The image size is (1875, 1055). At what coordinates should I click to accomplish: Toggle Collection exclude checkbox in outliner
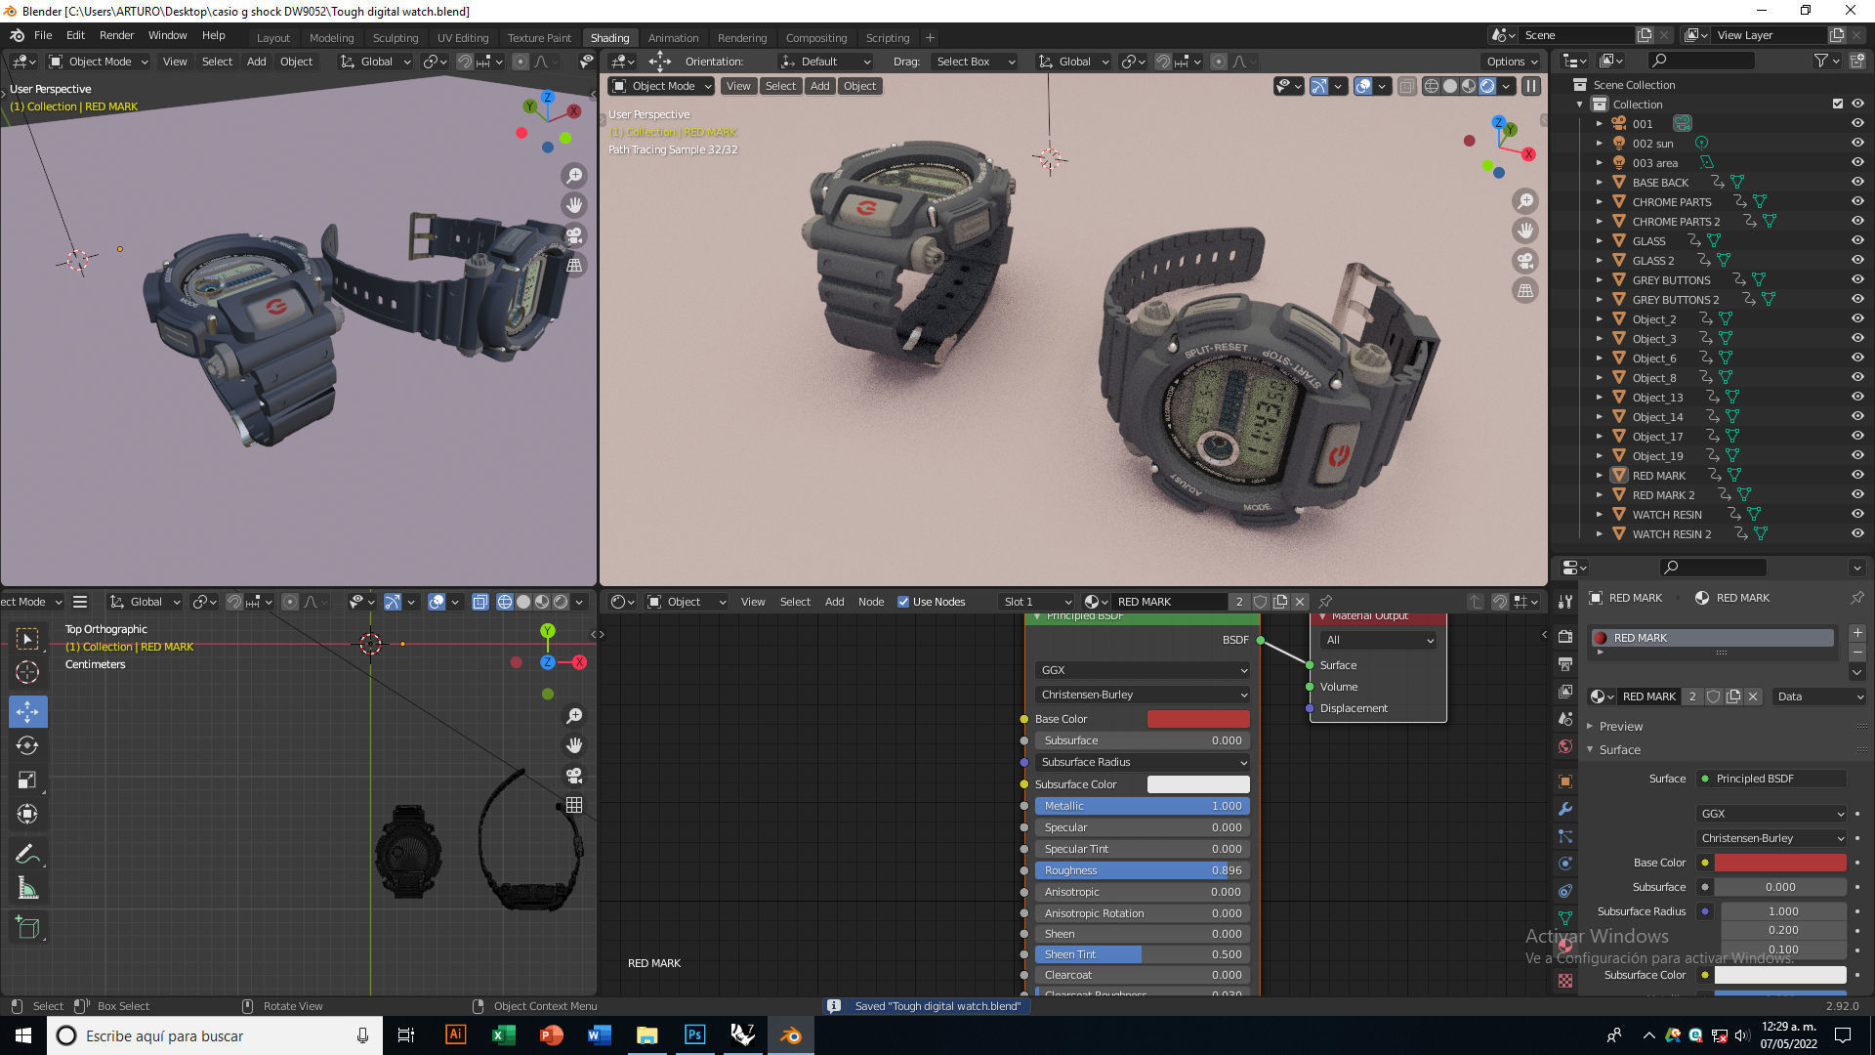click(x=1838, y=105)
